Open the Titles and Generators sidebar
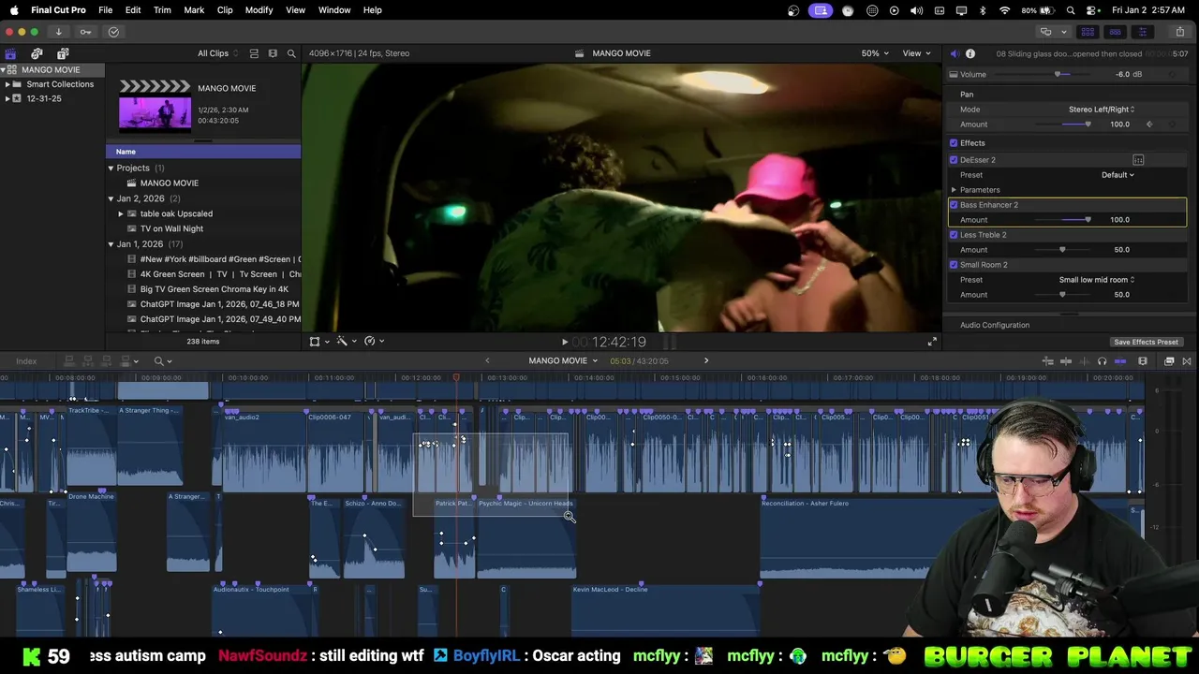 [x=63, y=53]
